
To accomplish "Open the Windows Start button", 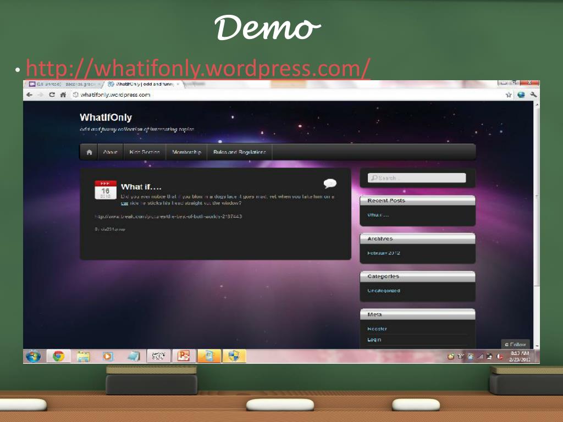I will tap(34, 356).
